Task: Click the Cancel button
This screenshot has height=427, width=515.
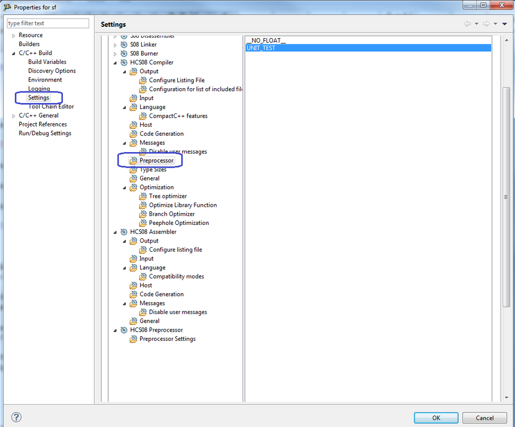Action: coord(485,418)
